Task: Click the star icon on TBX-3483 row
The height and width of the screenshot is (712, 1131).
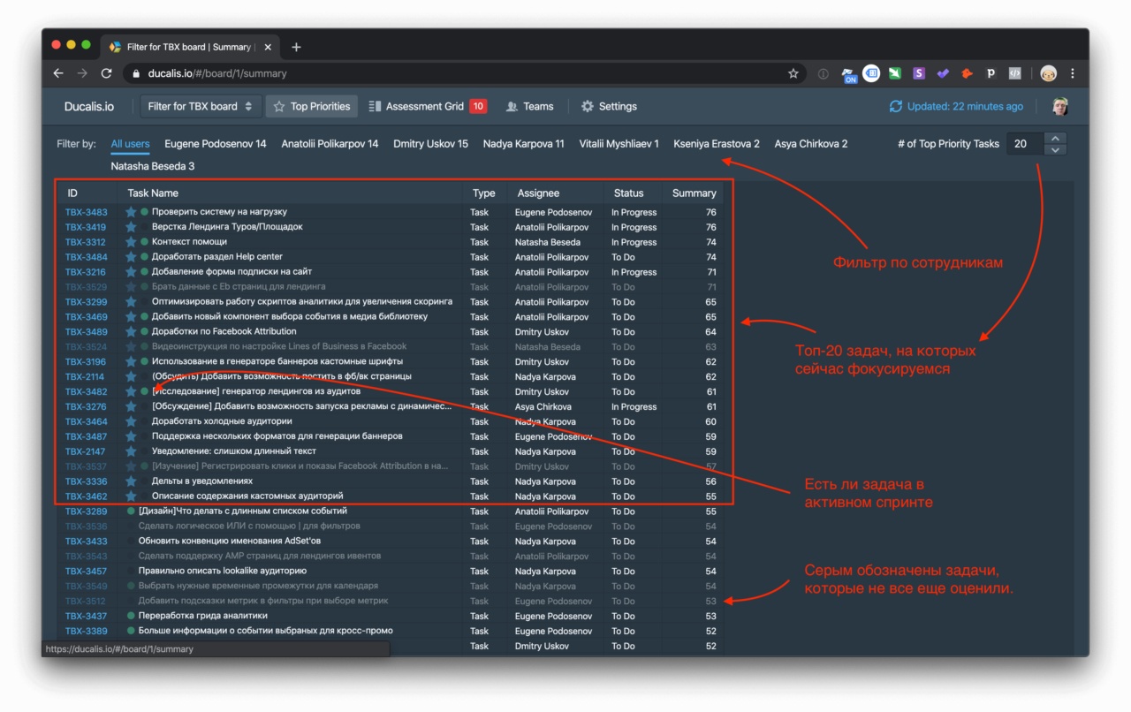Action: click(131, 212)
